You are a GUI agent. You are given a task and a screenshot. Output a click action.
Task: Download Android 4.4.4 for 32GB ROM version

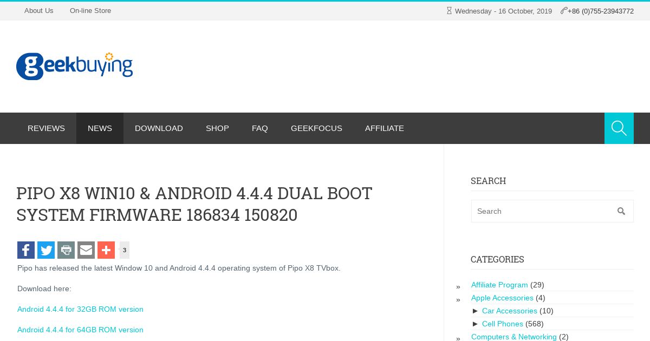(80, 309)
